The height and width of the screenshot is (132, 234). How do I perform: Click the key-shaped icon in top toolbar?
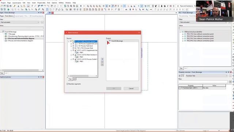(x=15, y=6)
